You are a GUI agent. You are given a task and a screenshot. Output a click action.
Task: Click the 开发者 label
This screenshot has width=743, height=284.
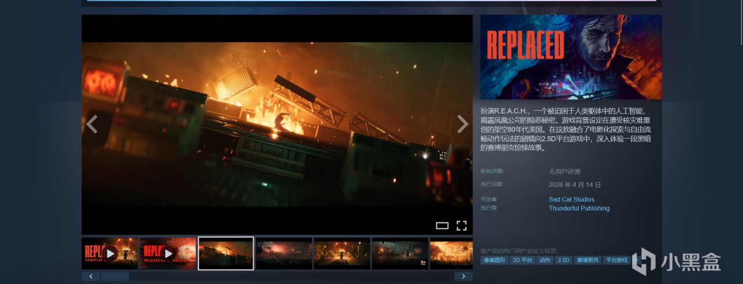coord(490,199)
